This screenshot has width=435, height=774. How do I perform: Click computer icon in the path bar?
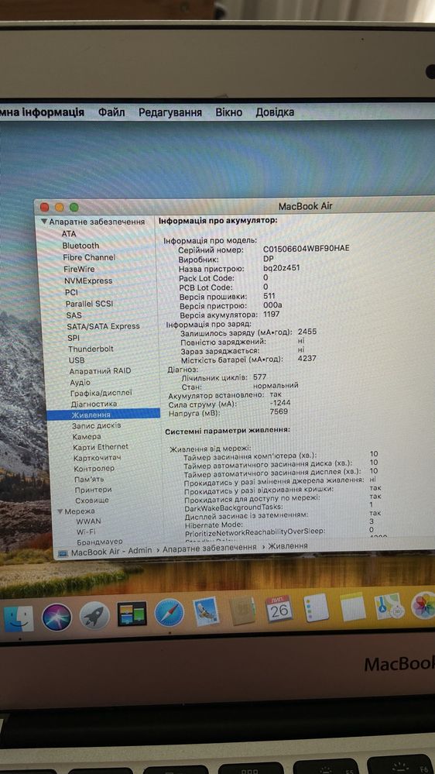pyautogui.click(x=63, y=554)
